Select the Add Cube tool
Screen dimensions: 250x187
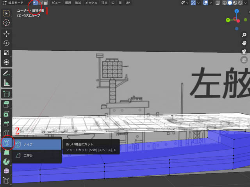[7, 94]
